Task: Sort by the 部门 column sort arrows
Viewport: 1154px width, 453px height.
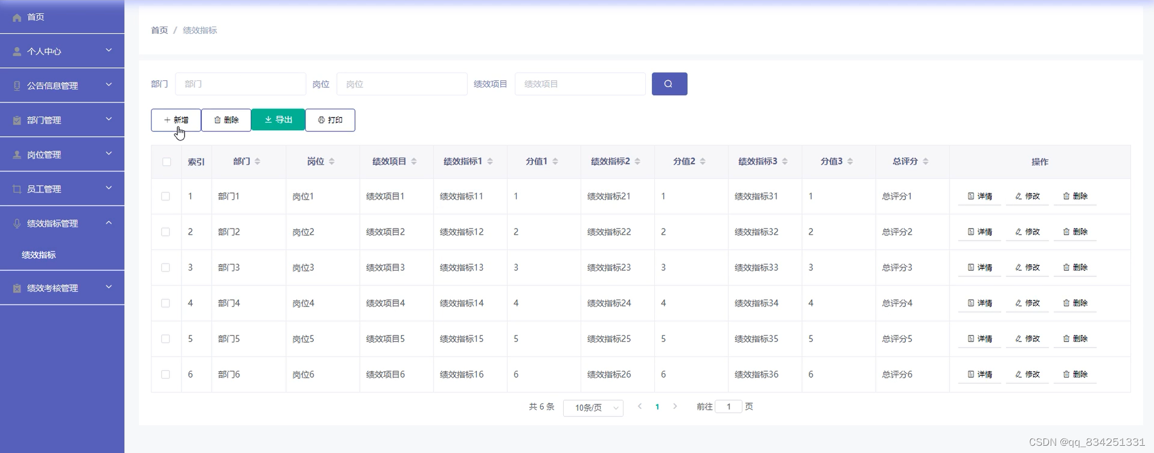Action: click(258, 162)
